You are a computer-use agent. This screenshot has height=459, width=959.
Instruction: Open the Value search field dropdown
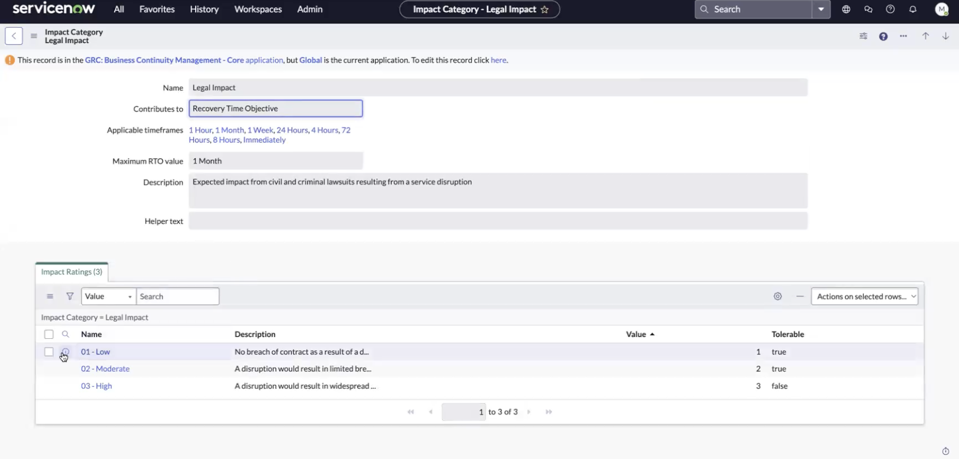(109, 296)
